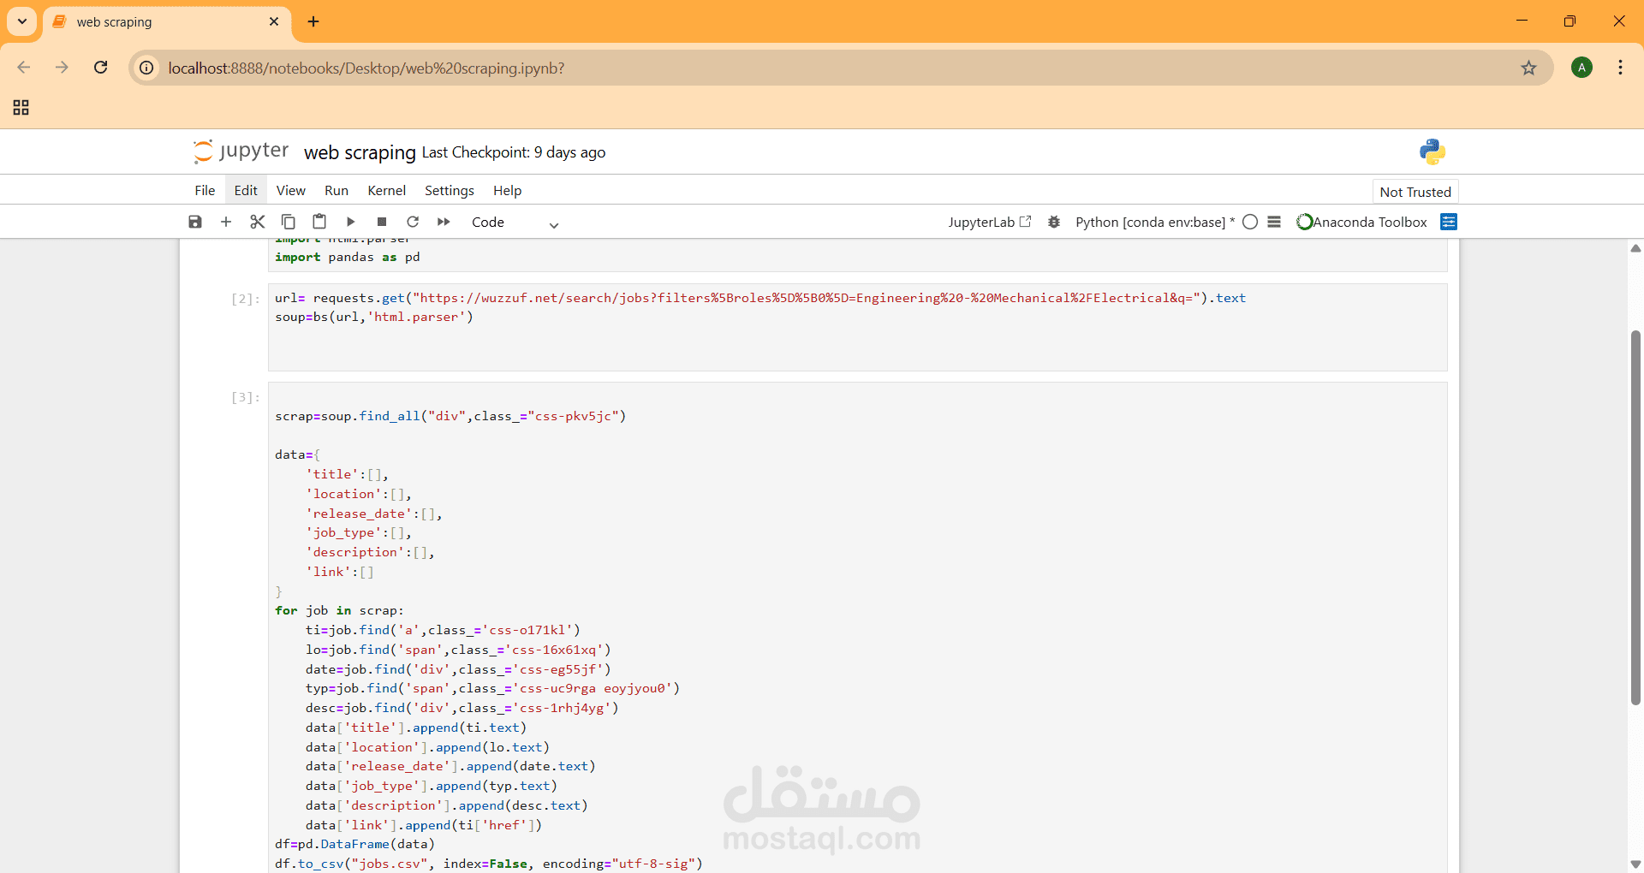Click the import pandas as pd line
The width and height of the screenshot is (1644, 873).
(347, 257)
